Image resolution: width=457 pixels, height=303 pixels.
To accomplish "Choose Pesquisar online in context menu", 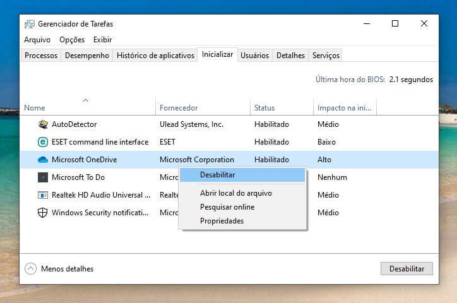I will point(242,207).
